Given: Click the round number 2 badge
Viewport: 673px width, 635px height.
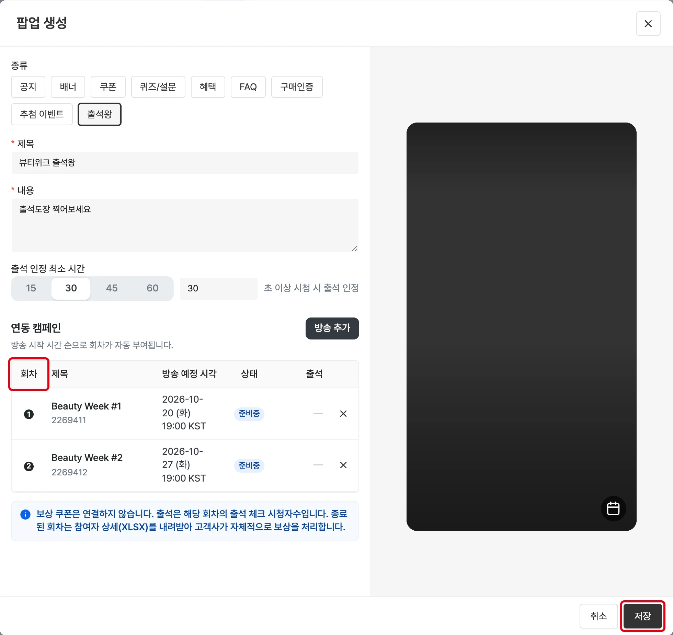Looking at the screenshot, I should 29,466.
